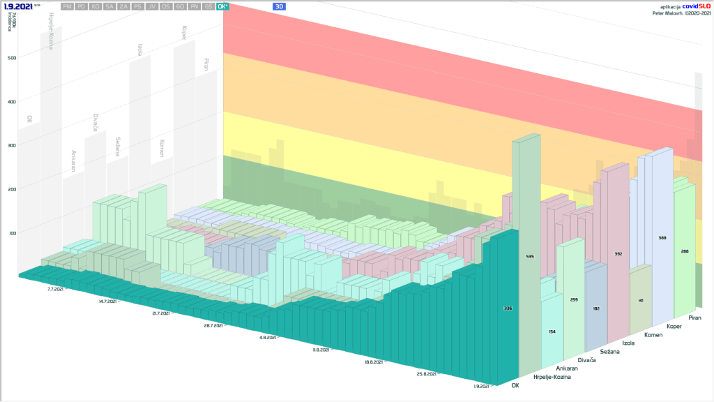Toggle the 3D view button

point(280,6)
